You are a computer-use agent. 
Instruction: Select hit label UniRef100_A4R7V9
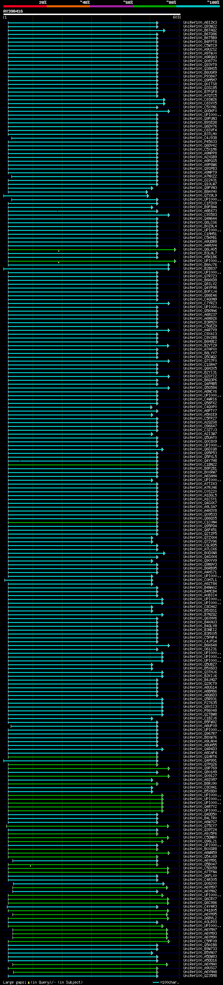click(200, 330)
